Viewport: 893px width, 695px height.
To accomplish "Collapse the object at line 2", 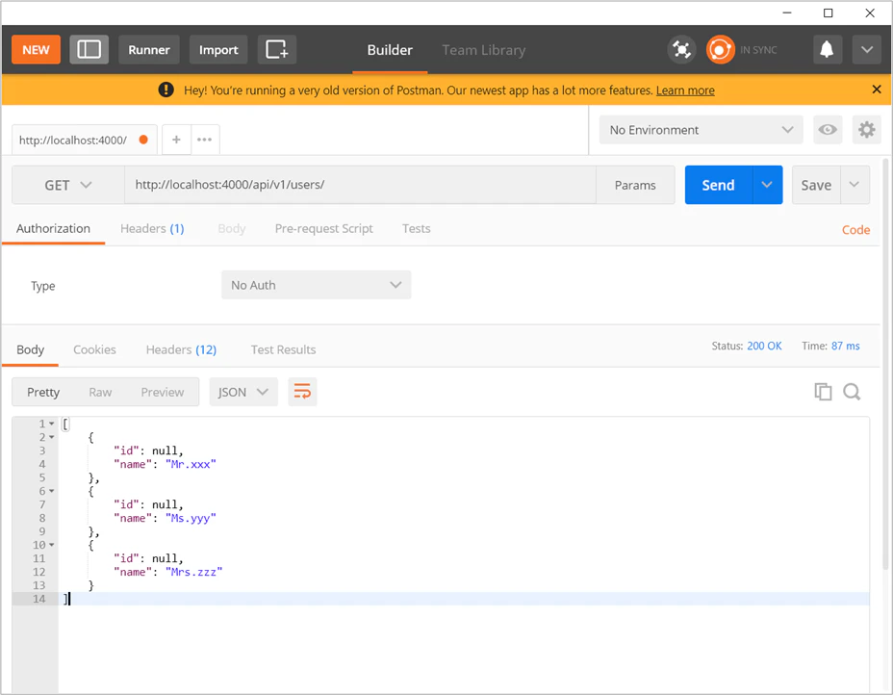I will coord(51,437).
